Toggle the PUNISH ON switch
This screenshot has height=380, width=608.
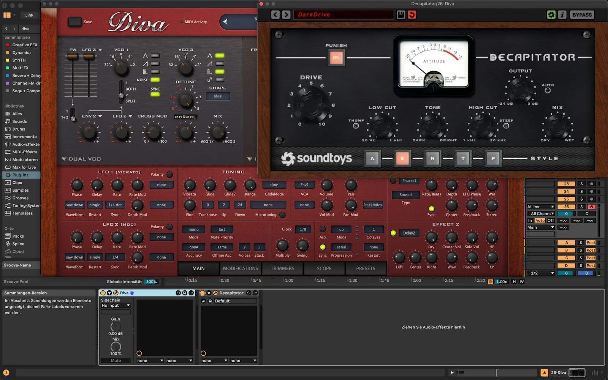336,58
